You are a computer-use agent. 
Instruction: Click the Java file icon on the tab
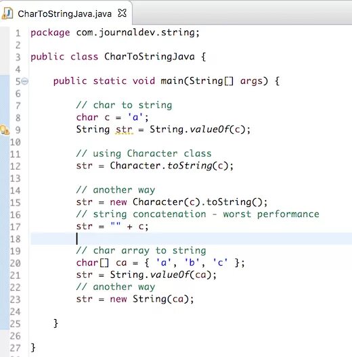(7, 14)
